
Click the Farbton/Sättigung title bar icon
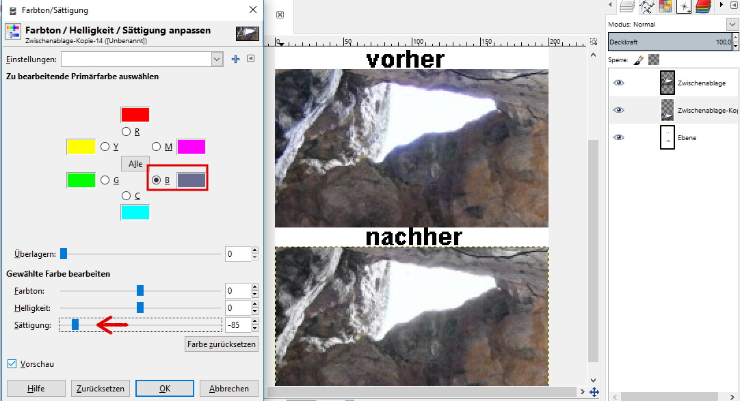click(12, 10)
